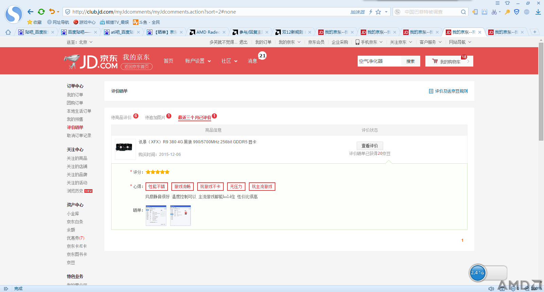Image resolution: width=544 pixels, height=292 pixels.
Task: Switch to the 待商品评价 tab
Action: click(121, 117)
